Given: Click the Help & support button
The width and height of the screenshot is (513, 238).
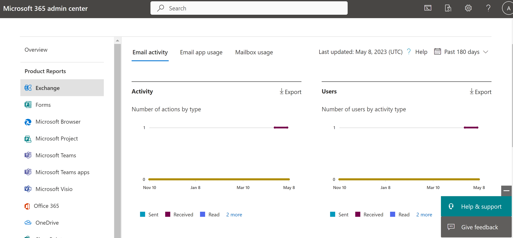Looking at the screenshot, I should coord(476,206).
